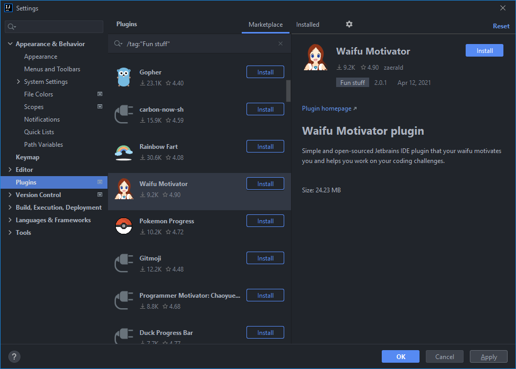Click the Gopher plugin icon
Screen dimensions: 516x369
click(124, 77)
